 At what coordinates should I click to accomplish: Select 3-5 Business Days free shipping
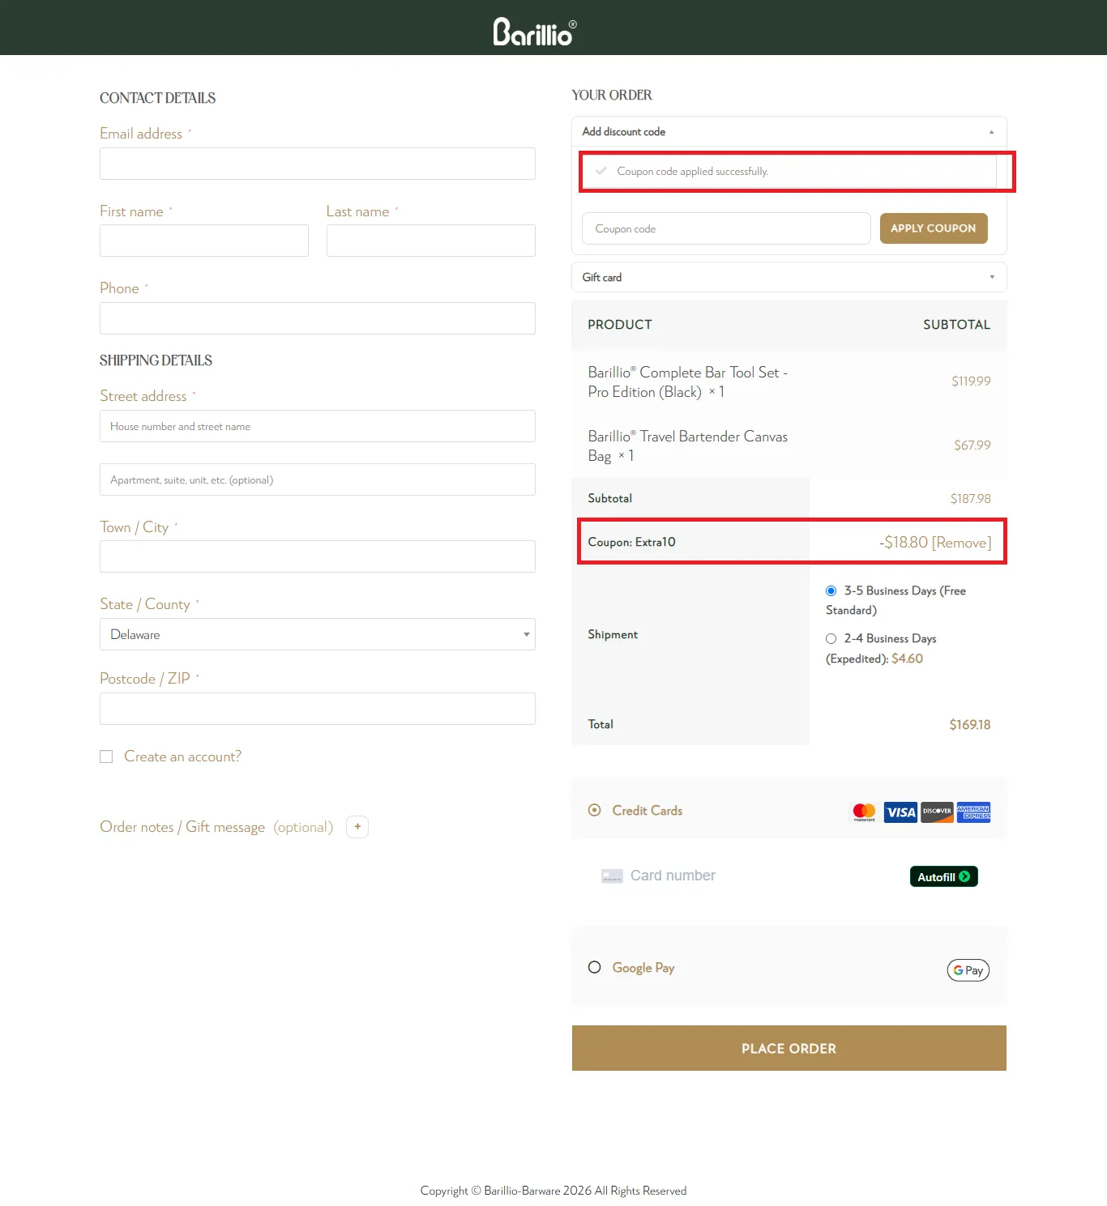pyautogui.click(x=831, y=591)
